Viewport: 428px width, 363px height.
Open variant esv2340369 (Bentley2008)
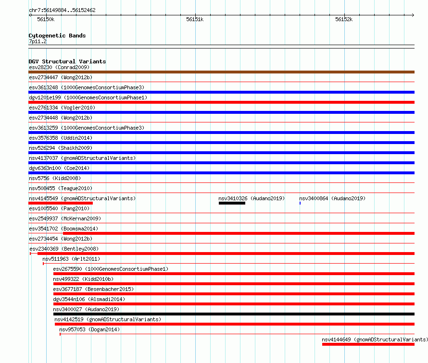tap(64, 249)
